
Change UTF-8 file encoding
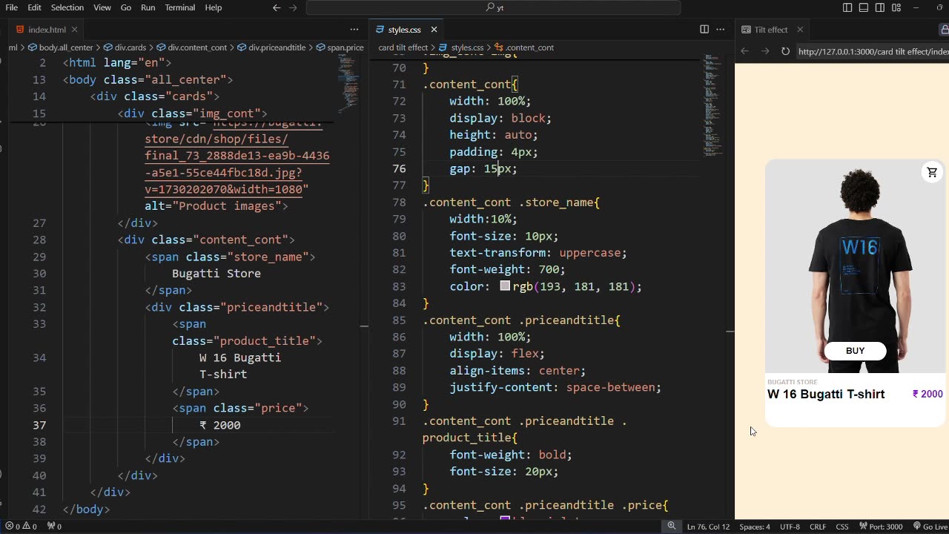pyautogui.click(x=790, y=527)
